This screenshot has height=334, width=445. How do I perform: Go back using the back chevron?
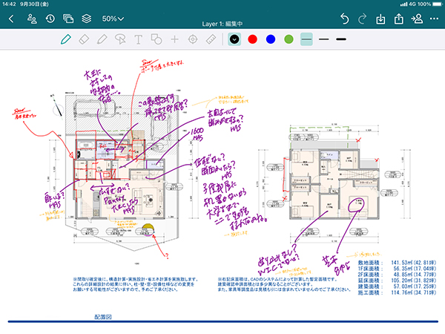coord(11,18)
